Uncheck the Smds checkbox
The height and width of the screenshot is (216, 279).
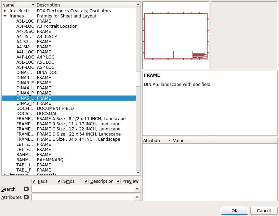[x=59, y=181]
